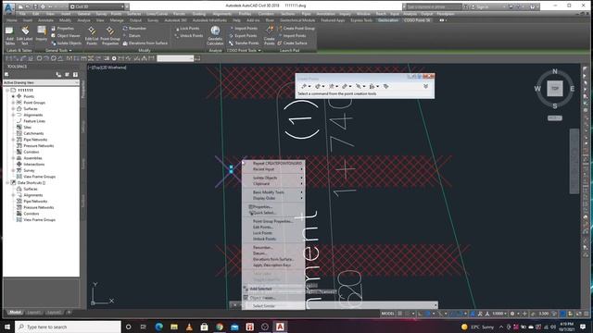The image size is (593, 333).
Task: Collapse the Data Shortcuts tree node
Action: pos(7,183)
